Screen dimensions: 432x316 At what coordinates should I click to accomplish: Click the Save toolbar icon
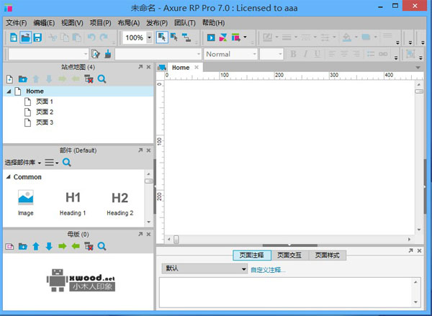pyautogui.click(x=37, y=37)
